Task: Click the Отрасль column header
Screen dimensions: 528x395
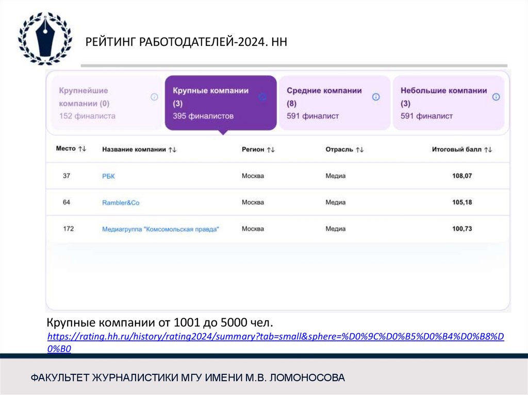Action: (339, 149)
